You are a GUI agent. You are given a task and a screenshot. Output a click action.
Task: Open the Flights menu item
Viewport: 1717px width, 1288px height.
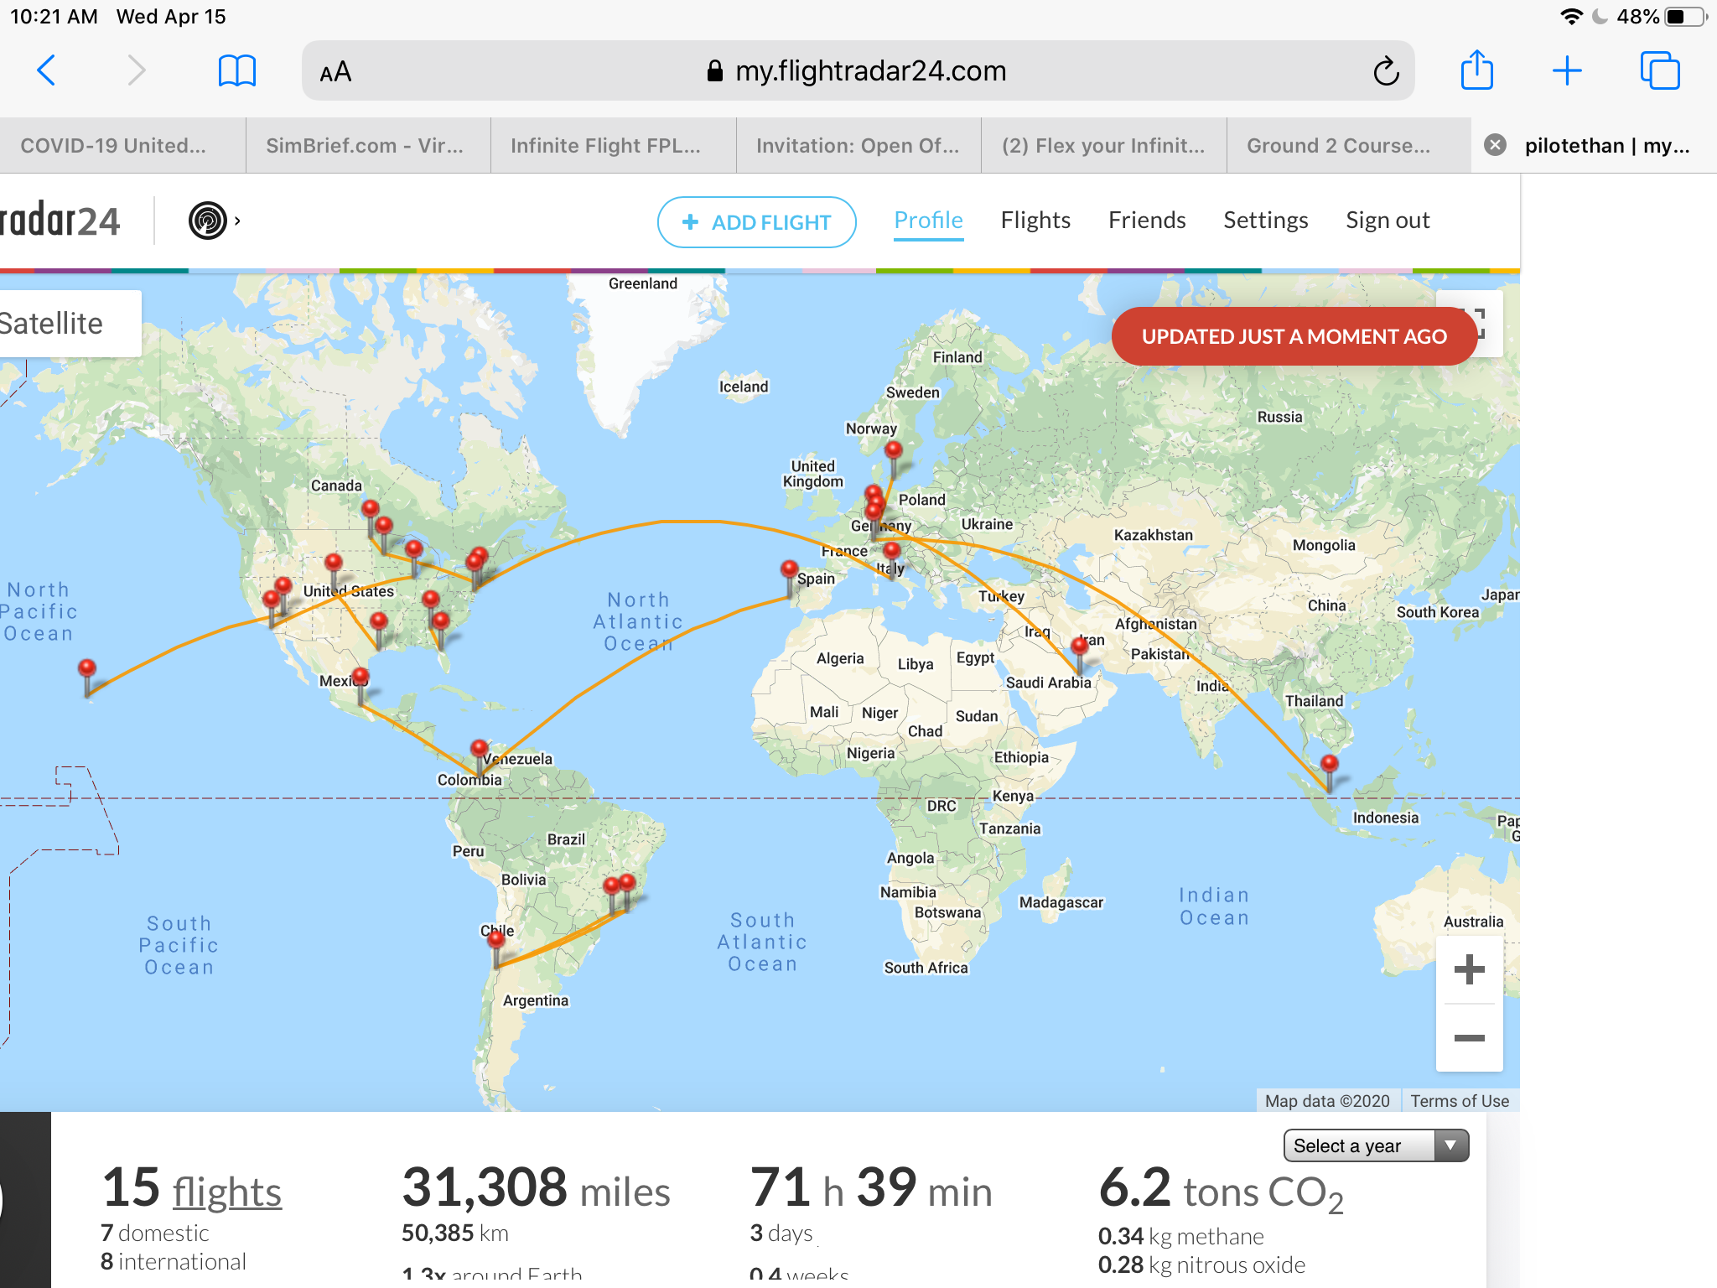(1035, 221)
